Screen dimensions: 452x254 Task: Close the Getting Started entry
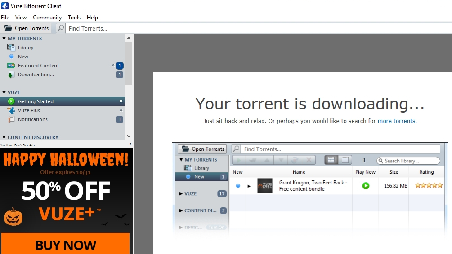[x=121, y=101]
